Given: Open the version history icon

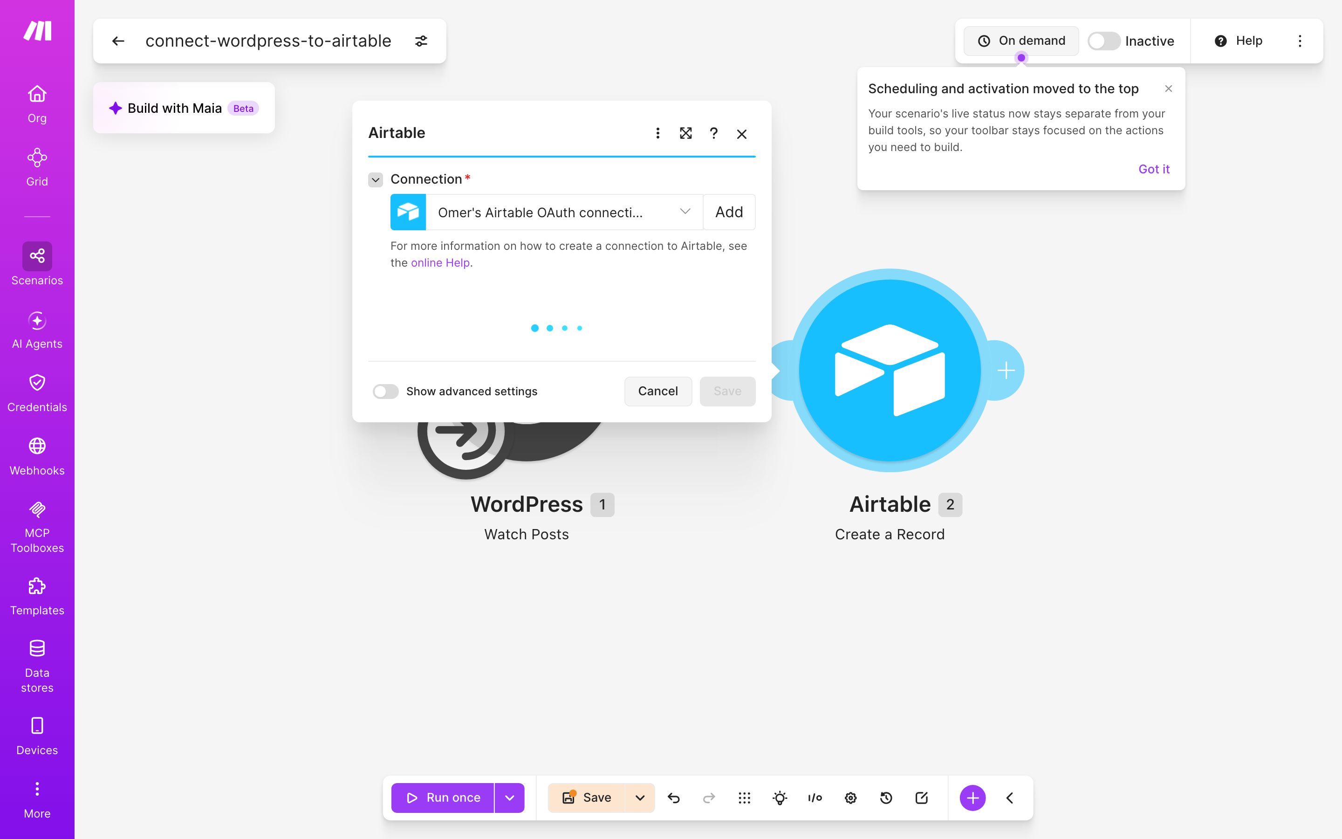Looking at the screenshot, I should [x=886, y=798].
